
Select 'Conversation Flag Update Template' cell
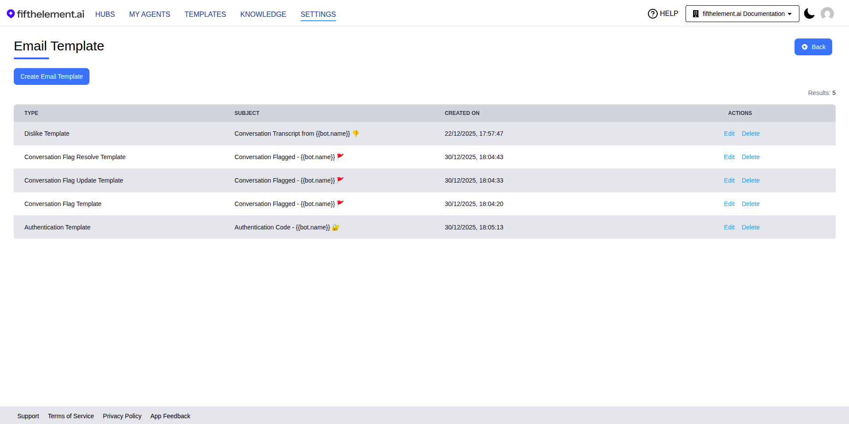point(74,180)
